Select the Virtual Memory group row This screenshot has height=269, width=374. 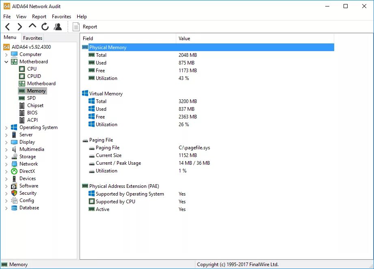[208, 94]
